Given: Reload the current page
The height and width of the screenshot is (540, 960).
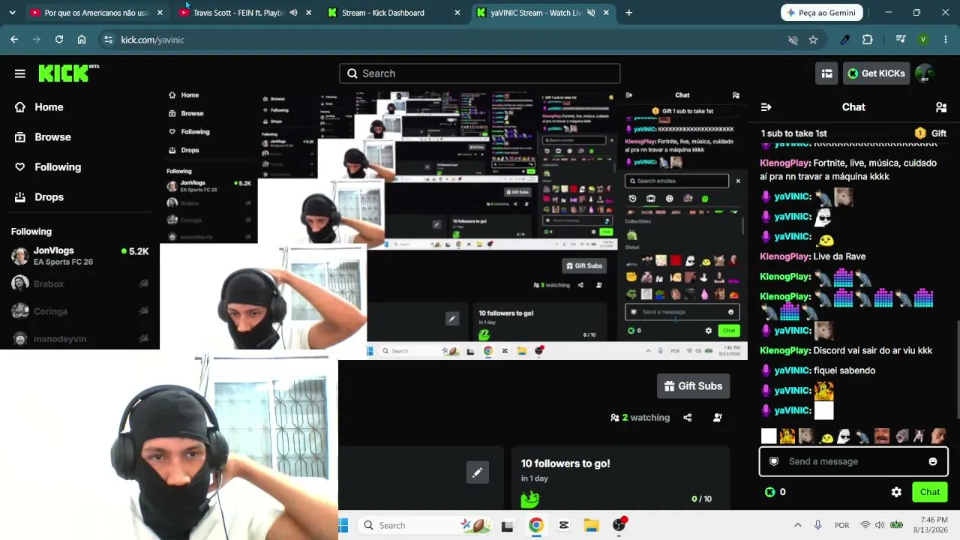Looking at the screenshot, I should 59,40.
